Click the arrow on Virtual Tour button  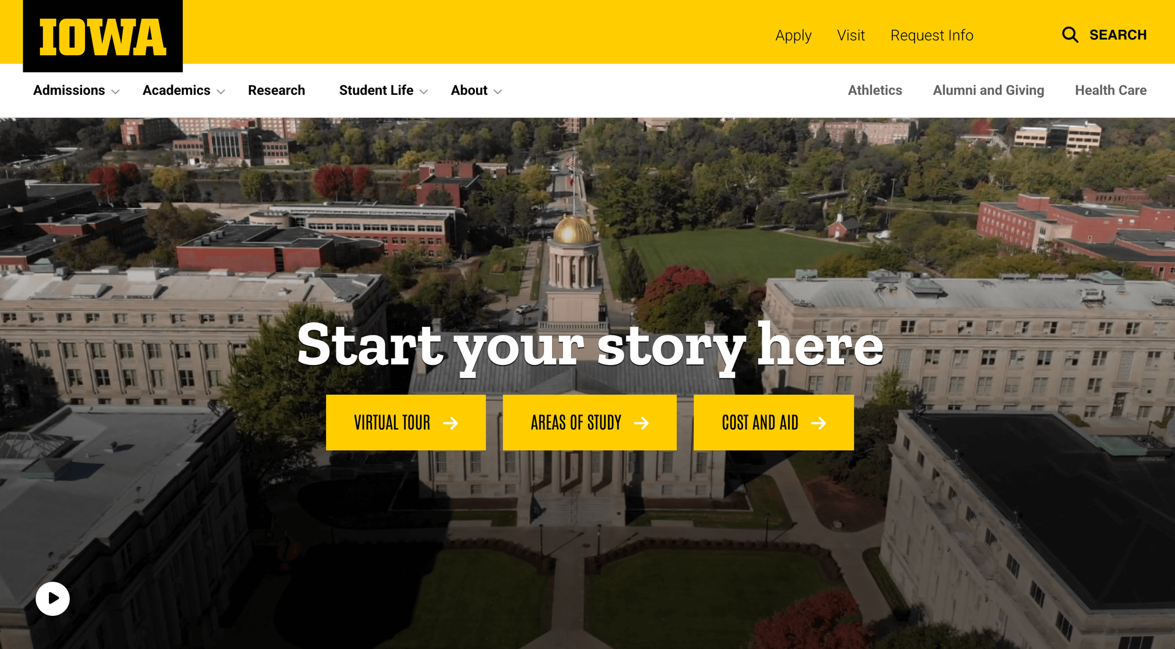450,423
